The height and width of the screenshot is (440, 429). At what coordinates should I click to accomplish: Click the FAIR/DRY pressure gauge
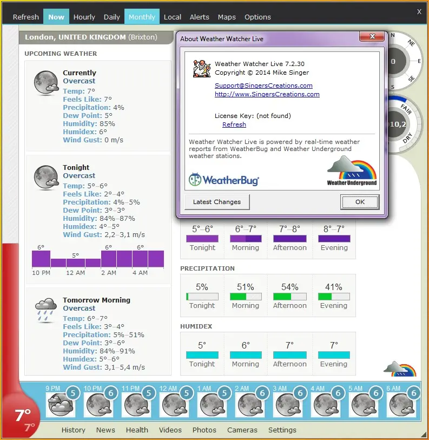coord(405,124)
